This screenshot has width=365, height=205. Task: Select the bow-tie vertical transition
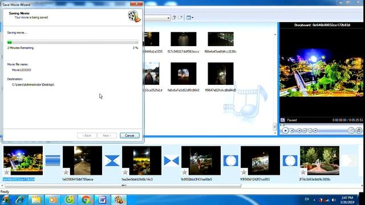coord(112,161)
